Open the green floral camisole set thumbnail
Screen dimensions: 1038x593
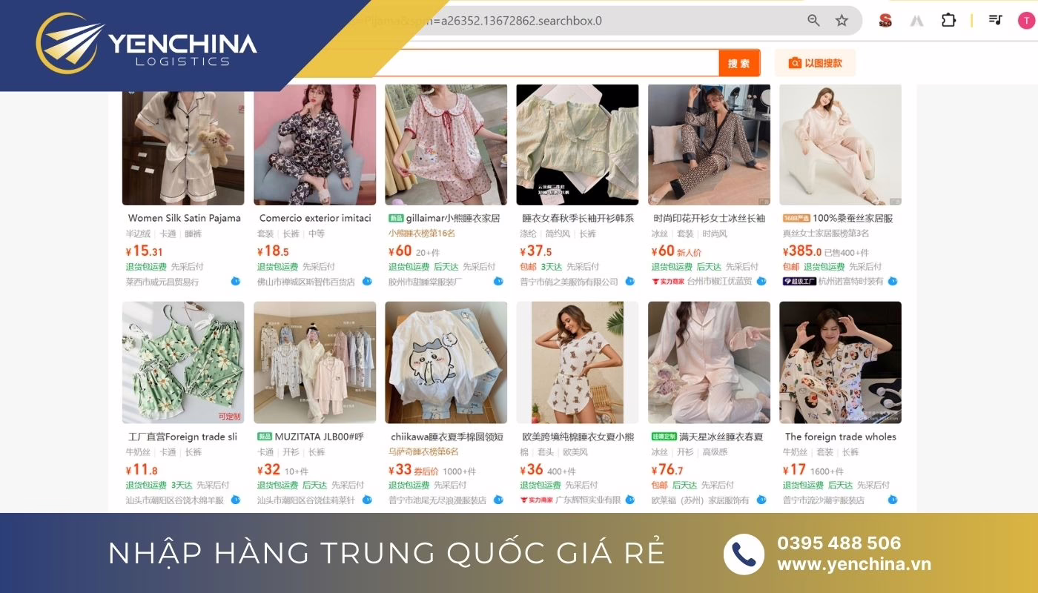tap(183, 362)
